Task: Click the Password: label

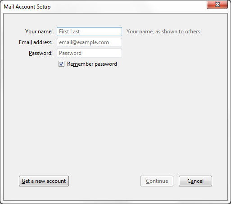Action: tap(41, 53)
